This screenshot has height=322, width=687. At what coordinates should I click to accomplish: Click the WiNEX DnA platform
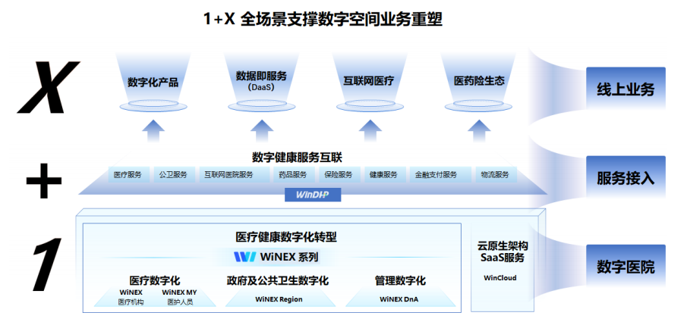pos(399,299)
